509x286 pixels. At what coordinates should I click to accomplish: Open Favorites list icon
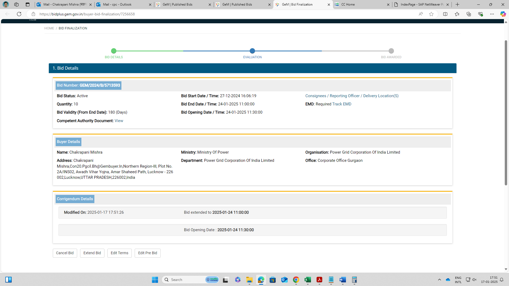pos(457,14)
